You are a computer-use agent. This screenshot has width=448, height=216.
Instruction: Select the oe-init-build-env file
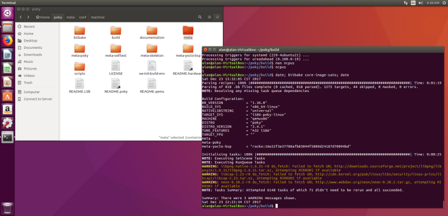pyautogui.click(x=152, y=68)
